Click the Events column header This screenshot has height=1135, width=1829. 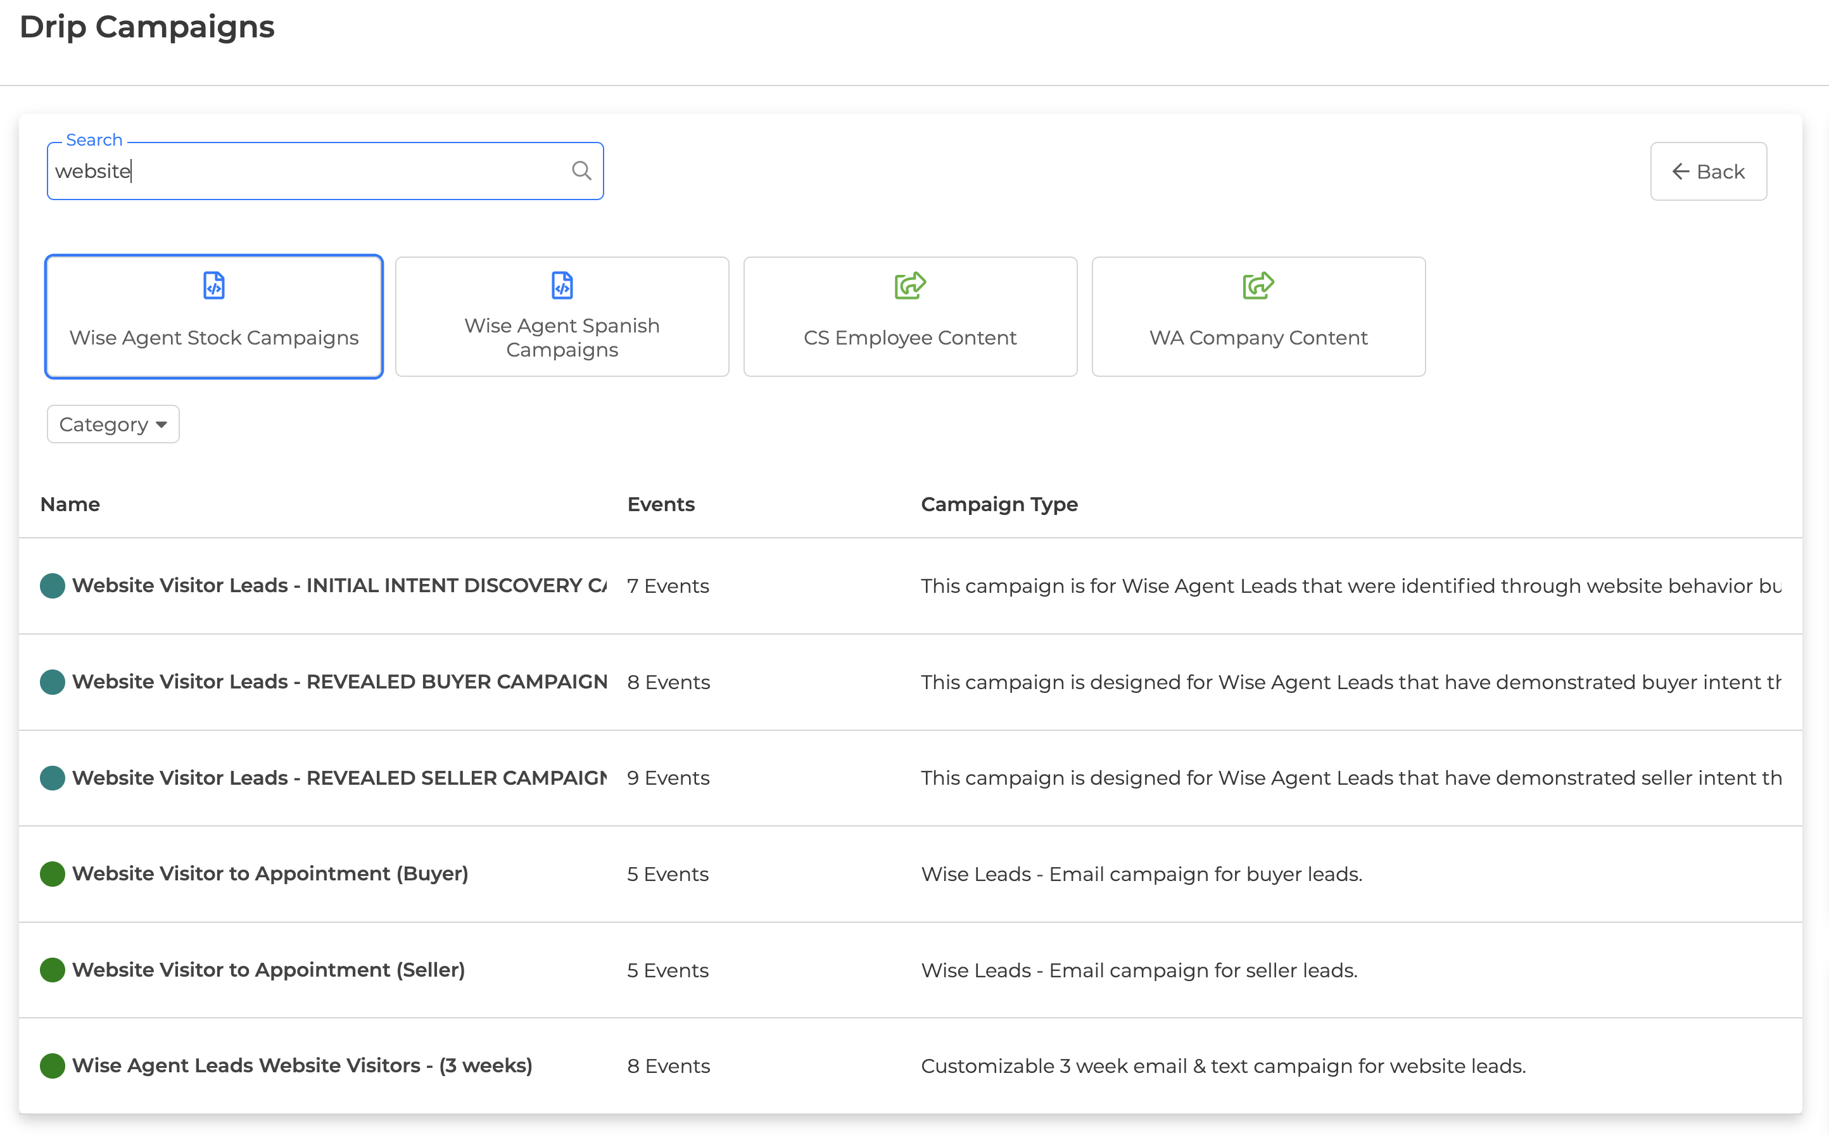(661, 504)
